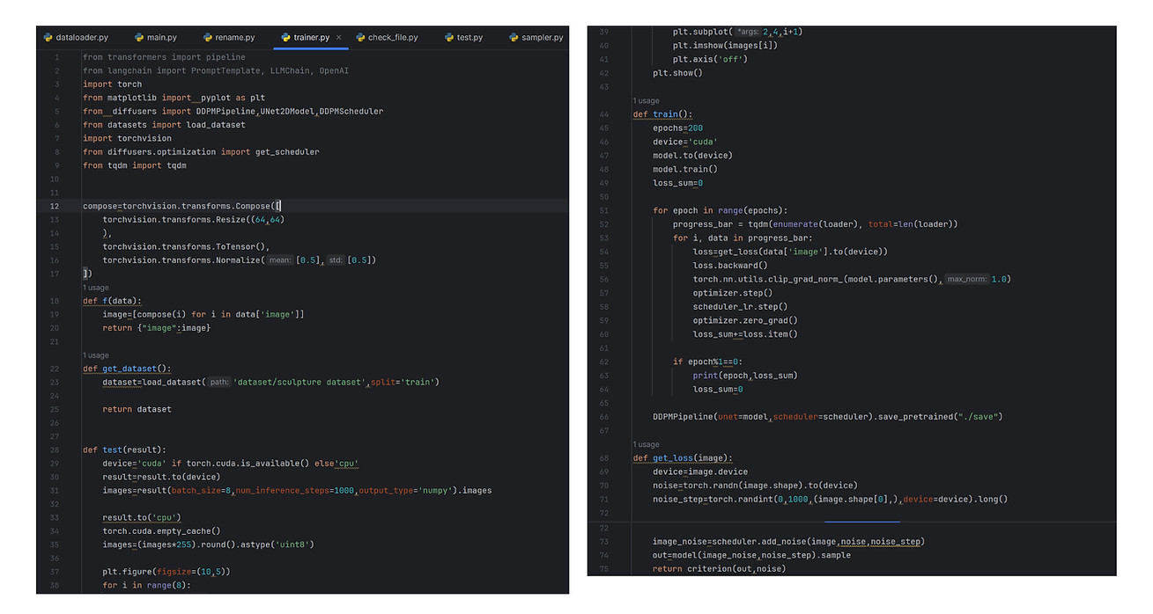Image resolution: width=1153 pixels, height=614 pixels.
Task: Open the test.py tab
Action: pyautogui.click(x=462, y=38)
